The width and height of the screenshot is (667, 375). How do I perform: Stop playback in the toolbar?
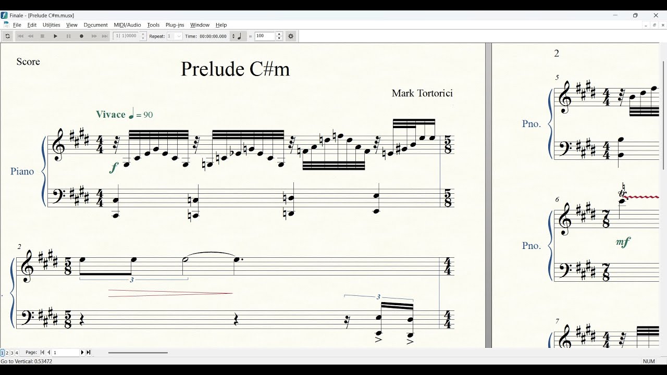[x=43, y=36]
